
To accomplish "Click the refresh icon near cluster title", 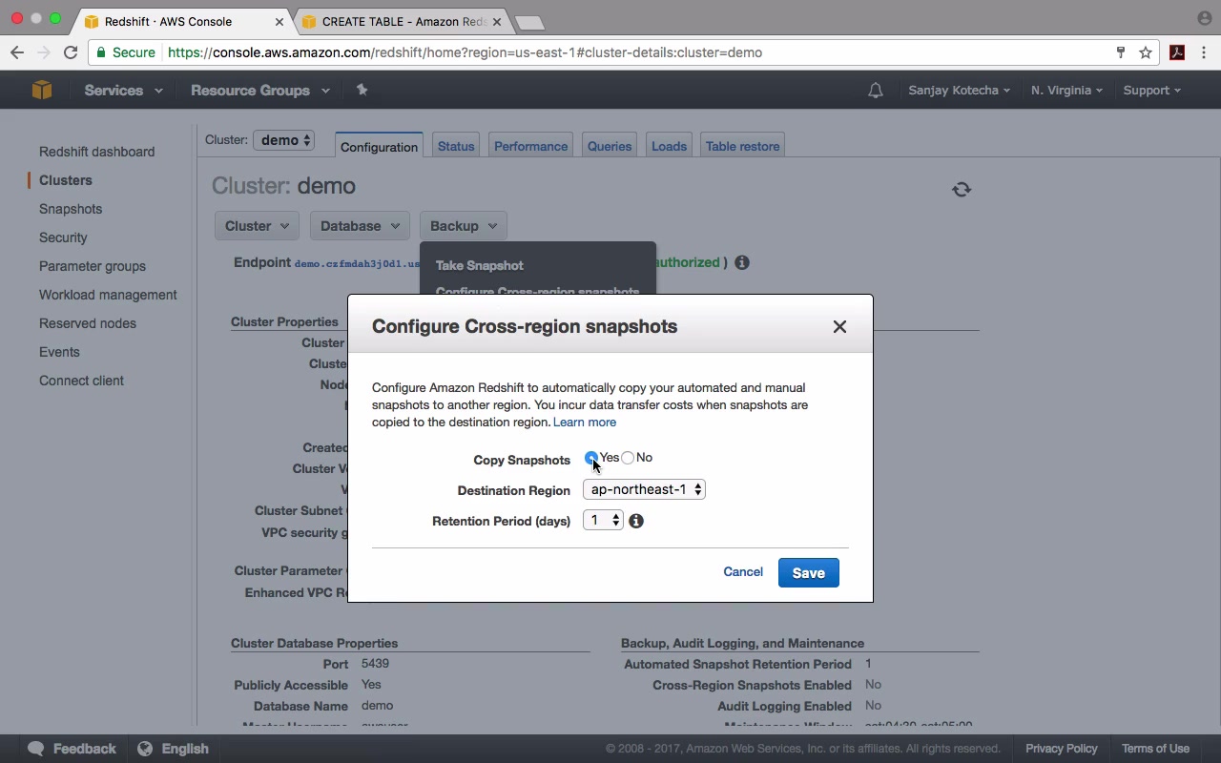I will (x=962, y=189).
